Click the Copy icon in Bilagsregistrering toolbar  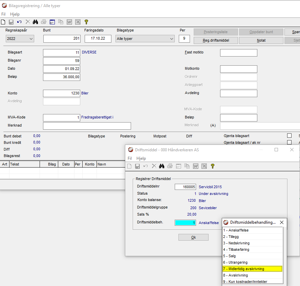click(x=61, y=22)
